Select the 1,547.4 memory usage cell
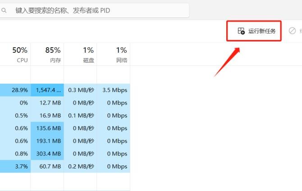Image resolution: width=302 pixels, height=191 pixels. click(x=47, y=90)
